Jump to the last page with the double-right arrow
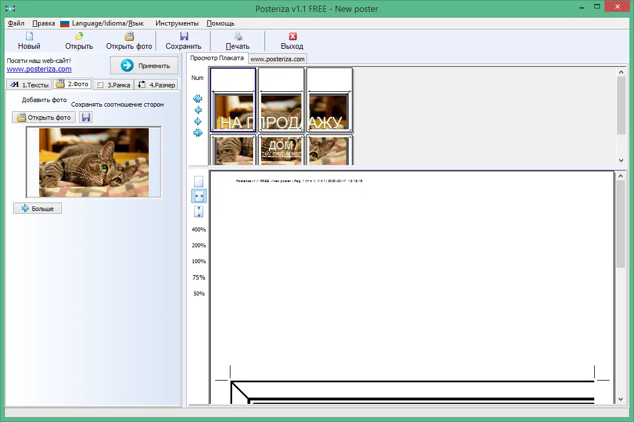The image size is (634, 422). pos(198,133)
